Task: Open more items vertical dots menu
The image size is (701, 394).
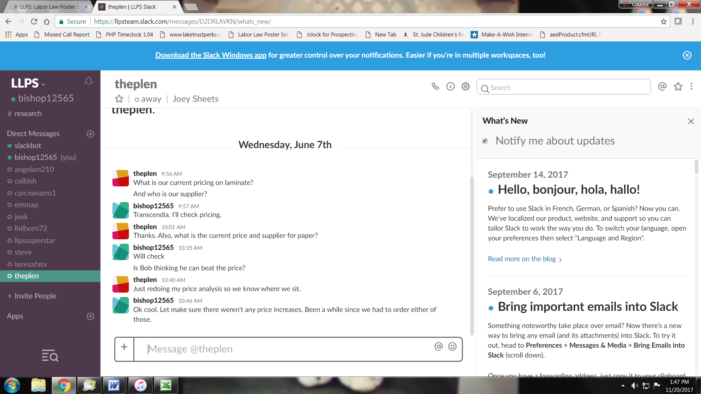Action: tap(692, 86)
